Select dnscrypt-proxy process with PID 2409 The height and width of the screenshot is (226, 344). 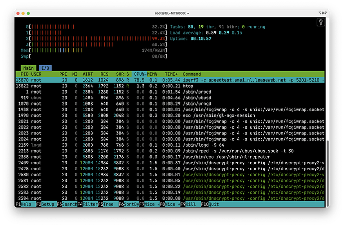(x=170, y=163)
